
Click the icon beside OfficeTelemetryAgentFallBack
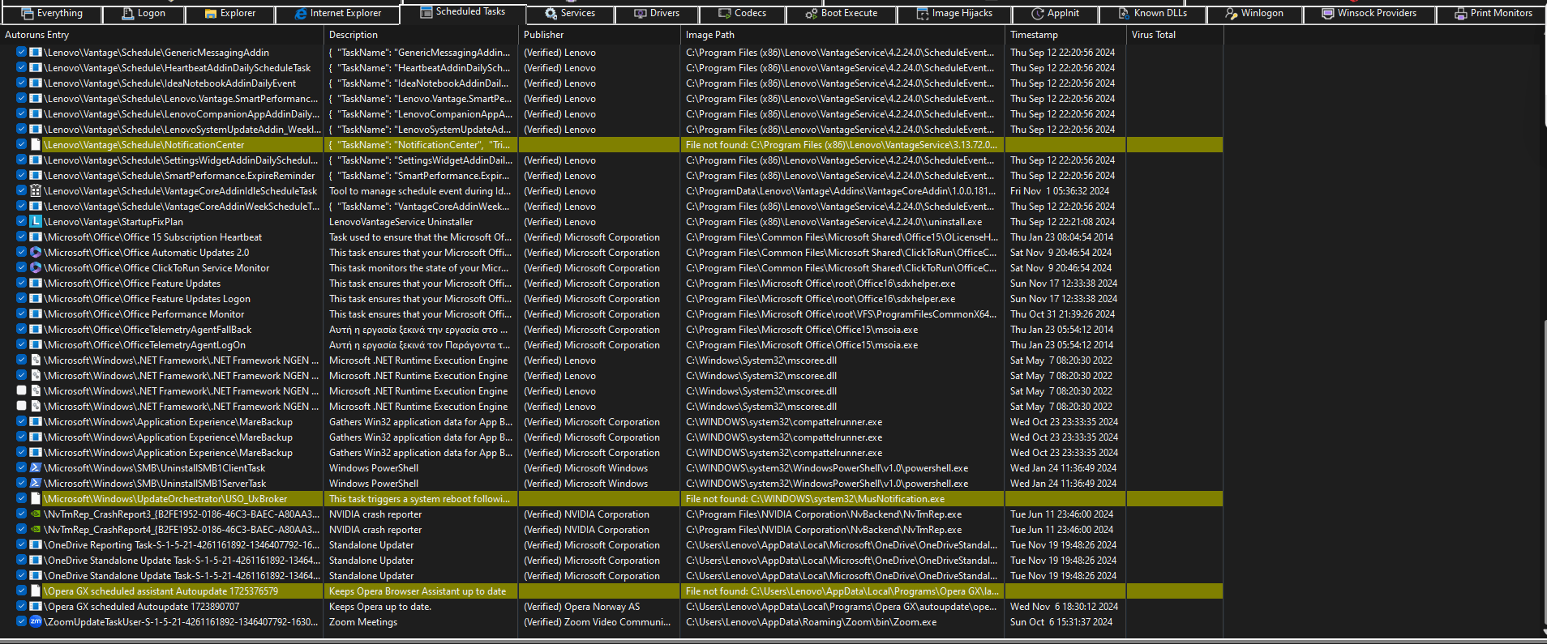pyautogui.click(x=36, y=330)
